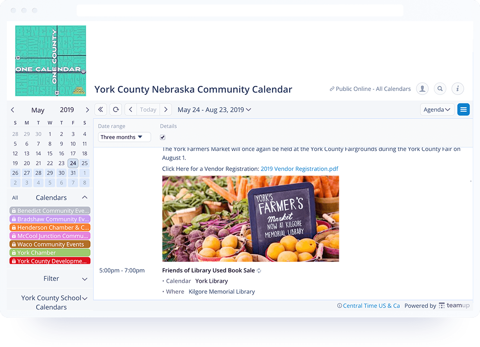Click the May month label in mini calendar
Screen dimensions: 480x347
[38, 110]
